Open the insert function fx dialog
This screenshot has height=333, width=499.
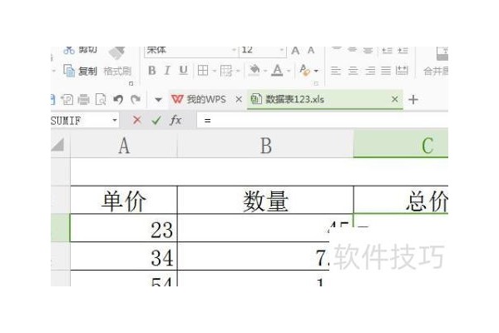[x=175, y=120]
